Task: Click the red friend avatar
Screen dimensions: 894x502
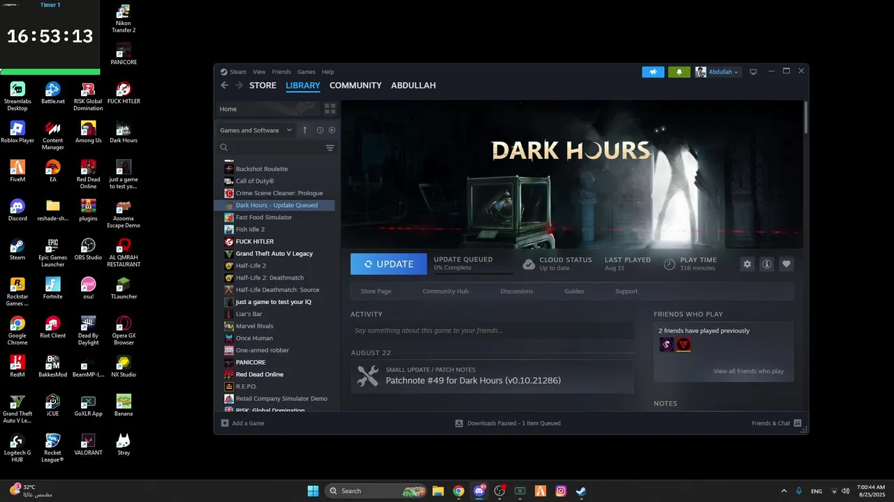Action: (683, 344)
